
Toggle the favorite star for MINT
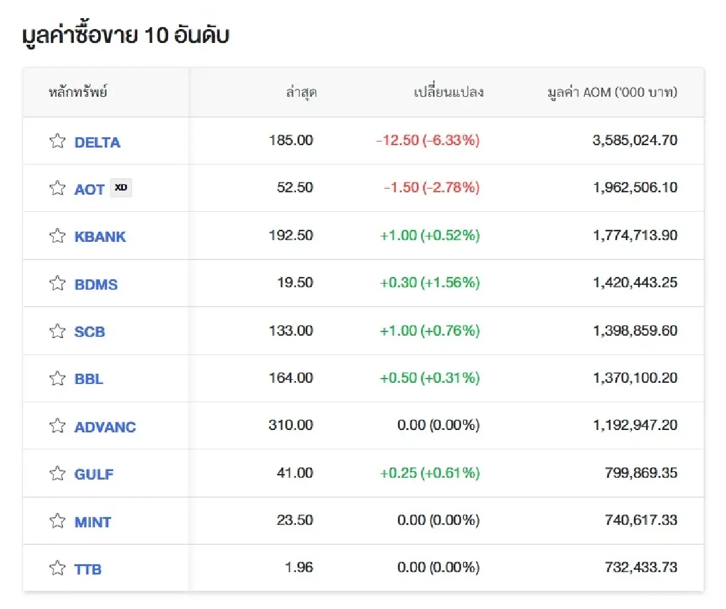click(x=57, y=521)
